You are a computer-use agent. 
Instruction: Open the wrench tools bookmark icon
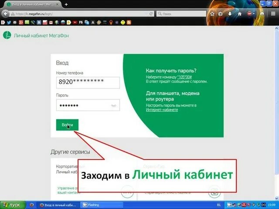[33, 22]
